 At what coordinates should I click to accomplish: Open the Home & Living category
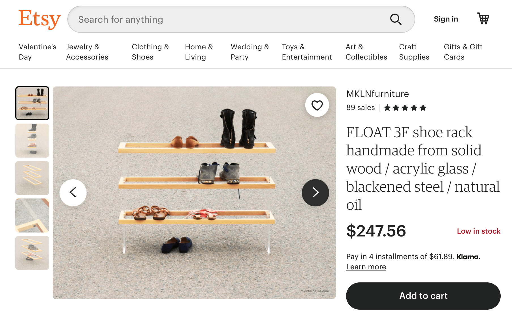pyautogui.click(x=199, y=52)
